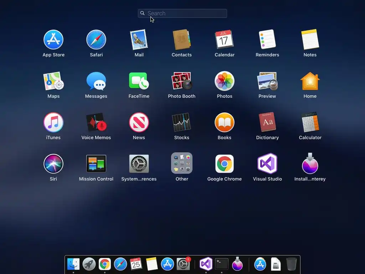Viewport: 365px width, 274px height.
Task: Open Trash in the Dock
Action: [291, 264]
